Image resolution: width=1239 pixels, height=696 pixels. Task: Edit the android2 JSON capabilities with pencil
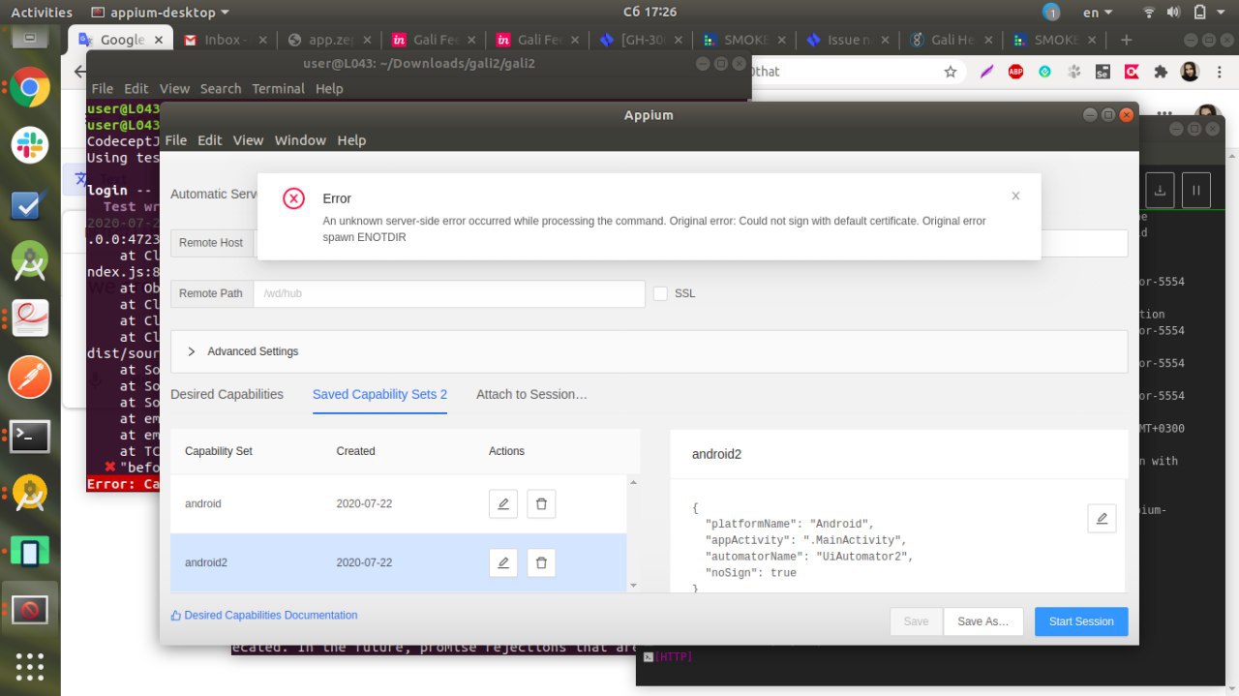pyautogui.click(x=1102, y=518)
